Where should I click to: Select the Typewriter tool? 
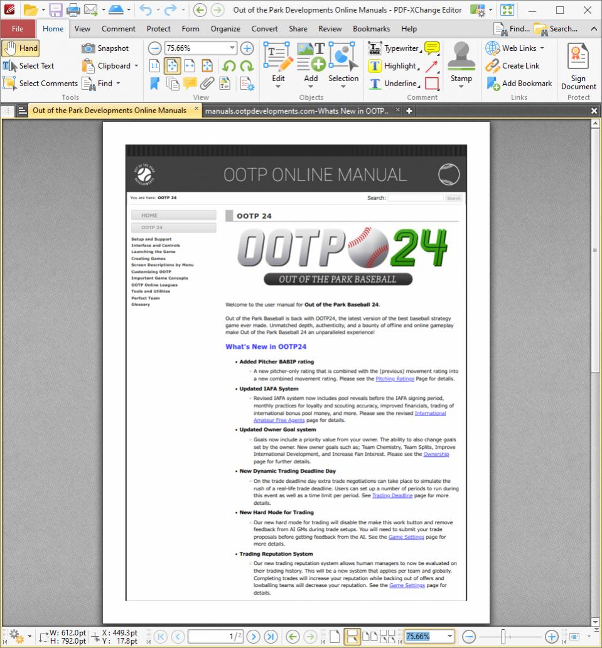coord(394,48)
